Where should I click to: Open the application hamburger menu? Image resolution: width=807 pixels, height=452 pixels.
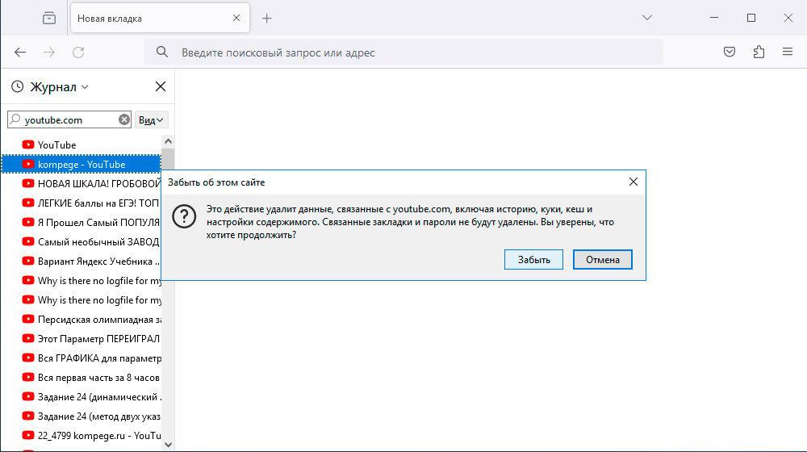coord(788,52)
